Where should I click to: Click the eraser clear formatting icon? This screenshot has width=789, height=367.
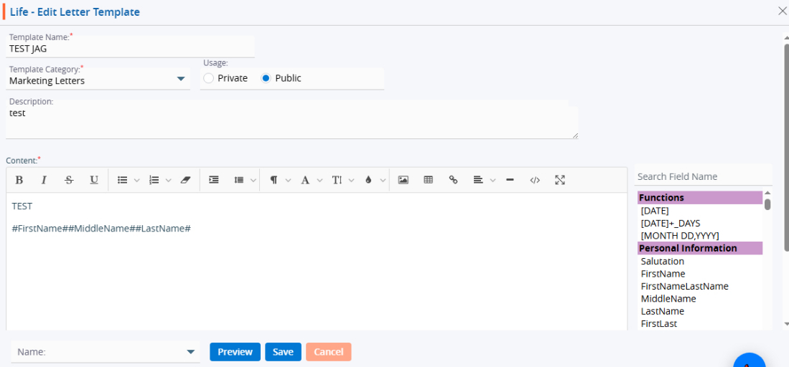pos(185,180)
